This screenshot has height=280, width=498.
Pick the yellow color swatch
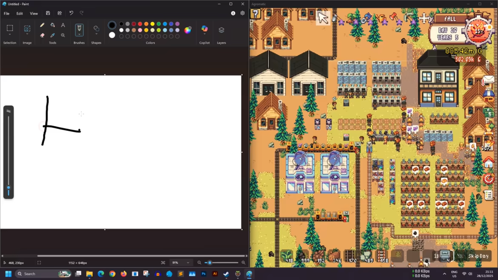coord(152,24)
